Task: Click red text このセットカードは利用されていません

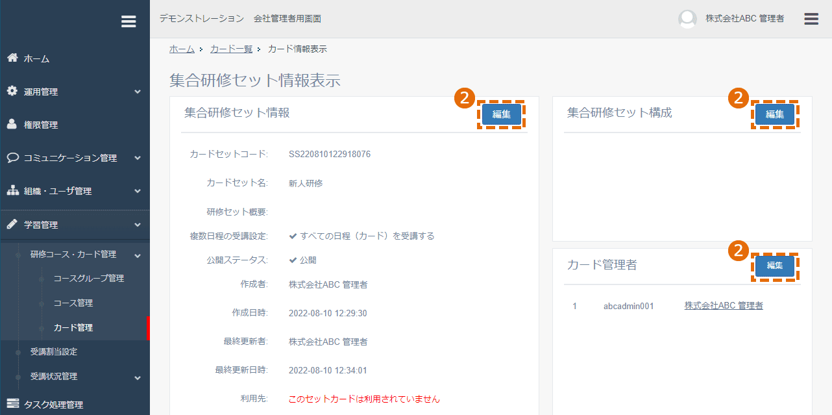Action: (364, 399)
